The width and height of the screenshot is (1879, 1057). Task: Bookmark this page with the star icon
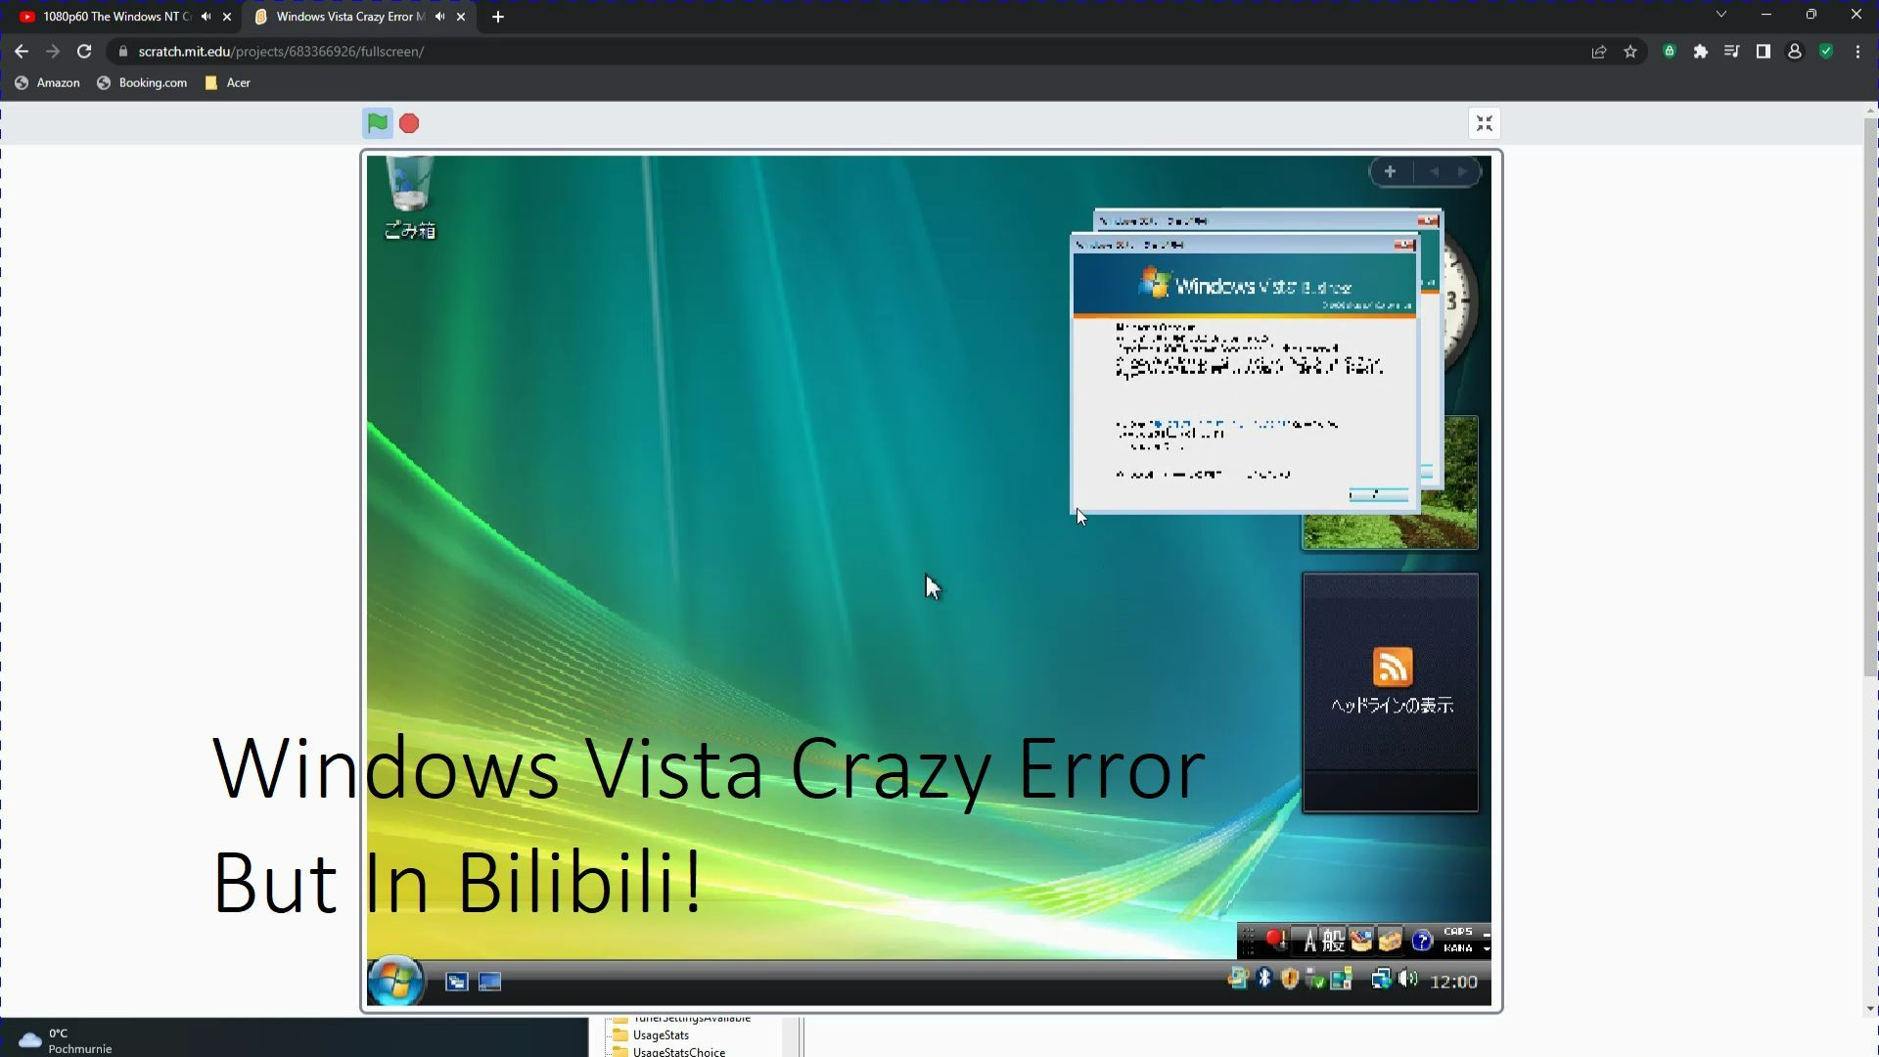(x=1630, y=52)
